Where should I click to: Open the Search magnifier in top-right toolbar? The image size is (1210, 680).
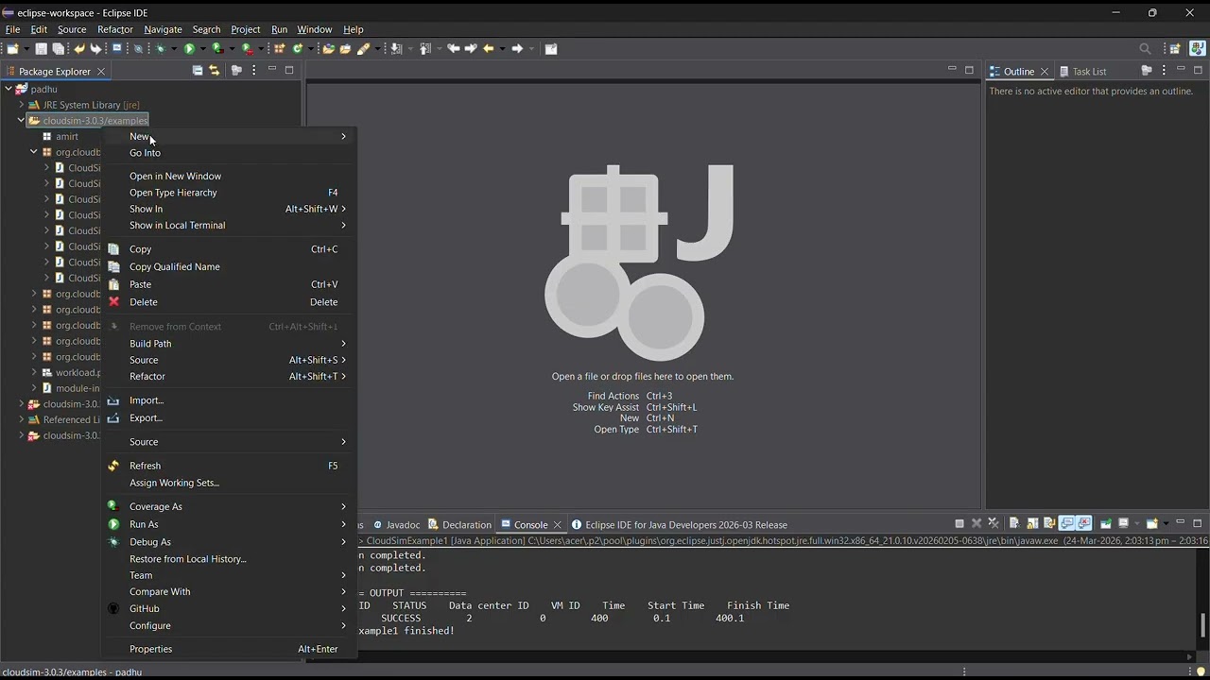[x=1145, y=49]
